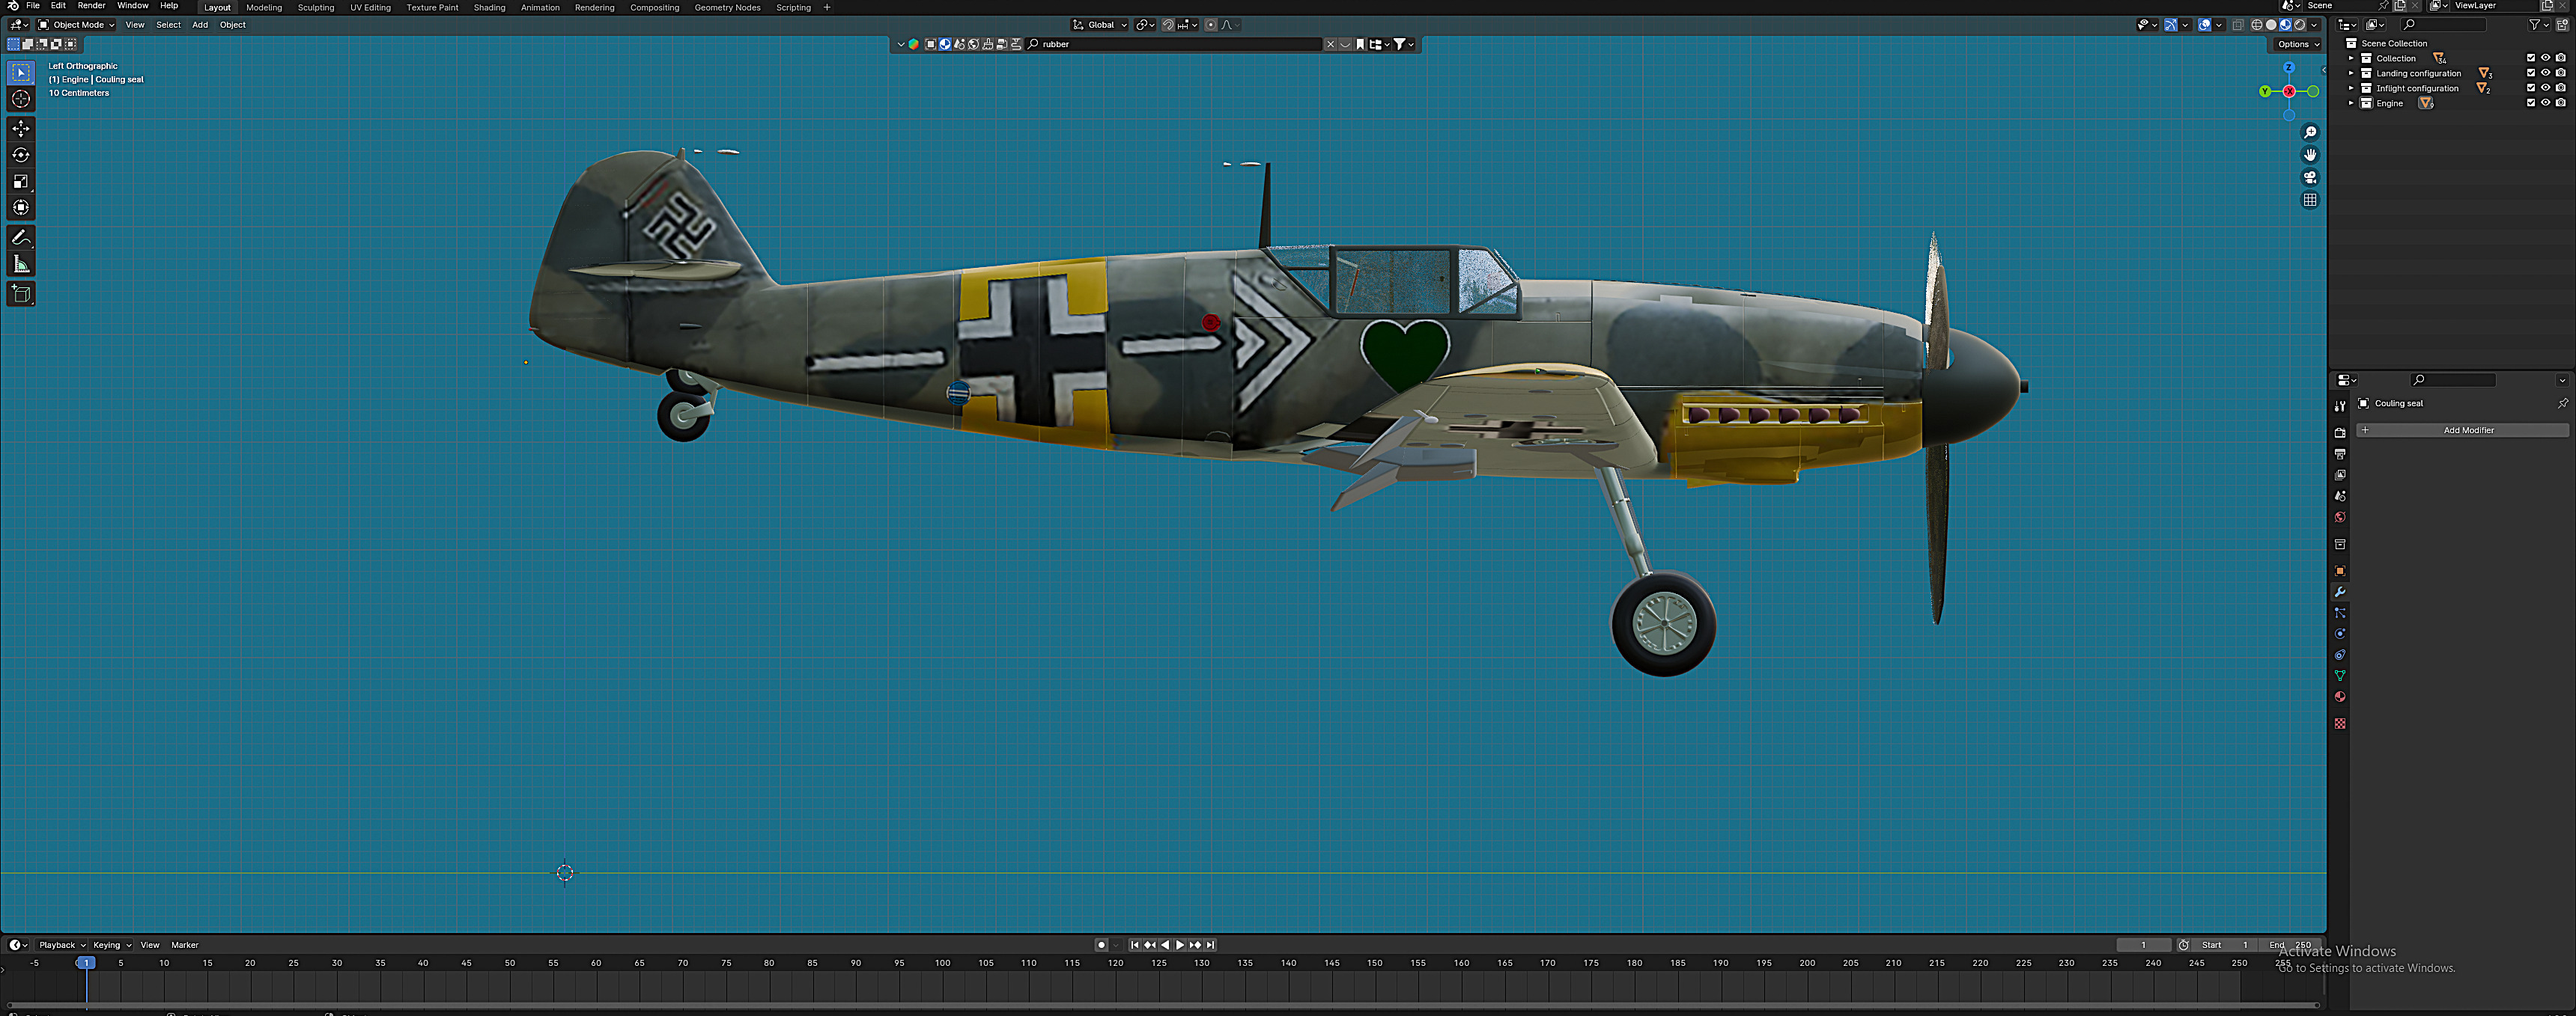Image resolution: width=2576 pixels, height=1016 pixels.
Task: Choose the Rotate tool
Action: tap(21, 155)
